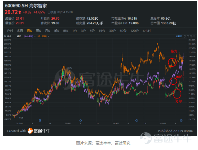Screen dimensions: 198x150
Task: Click the price change +0.92
Action: 27,12
